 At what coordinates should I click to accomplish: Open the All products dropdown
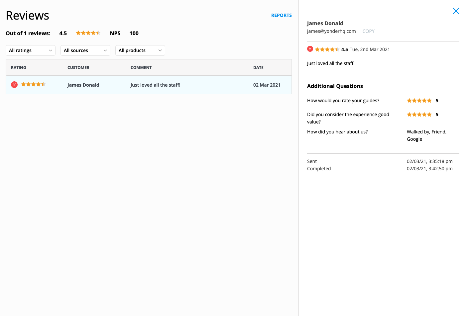click(x=140, y=50)
